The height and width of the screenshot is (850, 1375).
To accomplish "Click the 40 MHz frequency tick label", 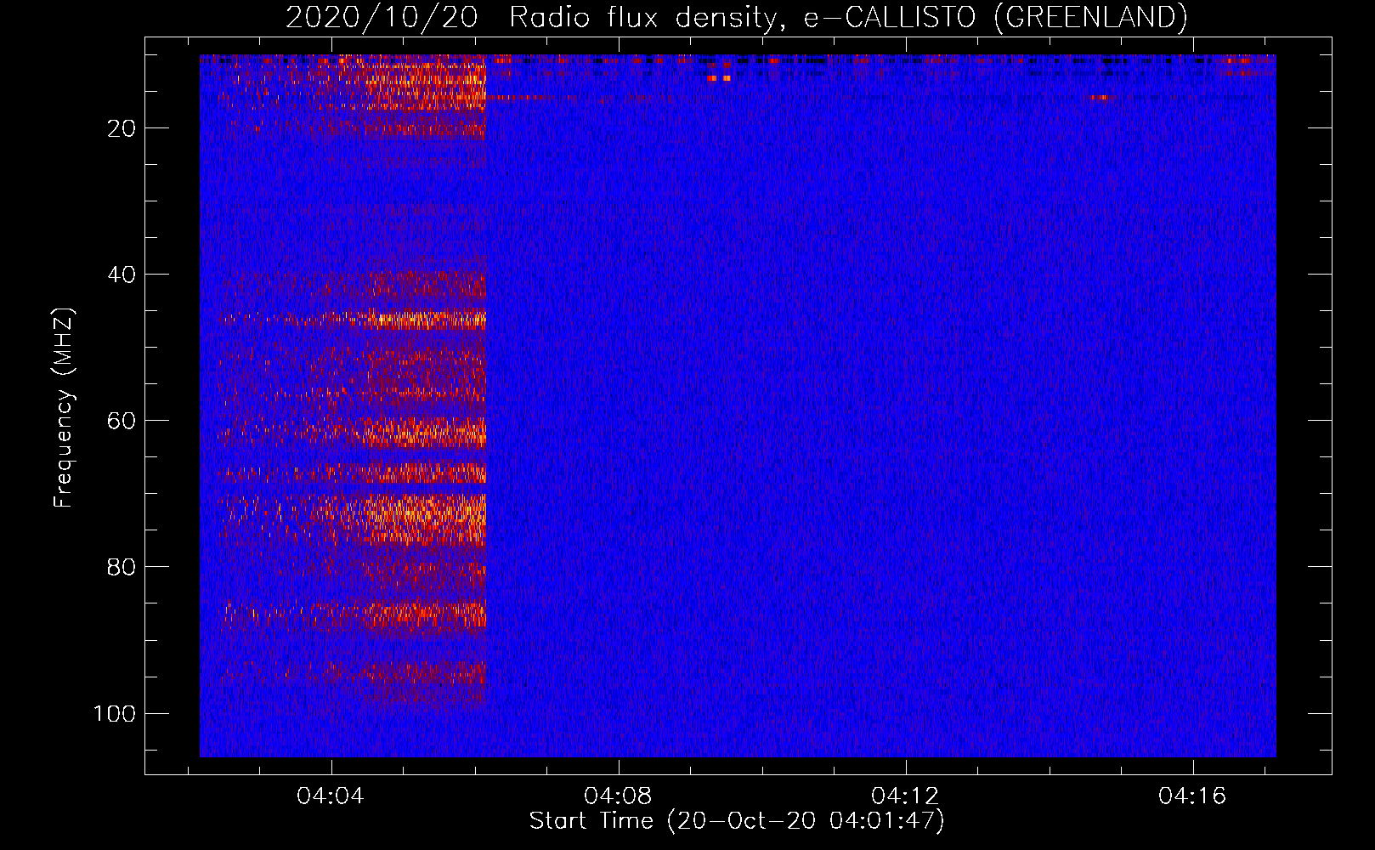I will 122,275.
